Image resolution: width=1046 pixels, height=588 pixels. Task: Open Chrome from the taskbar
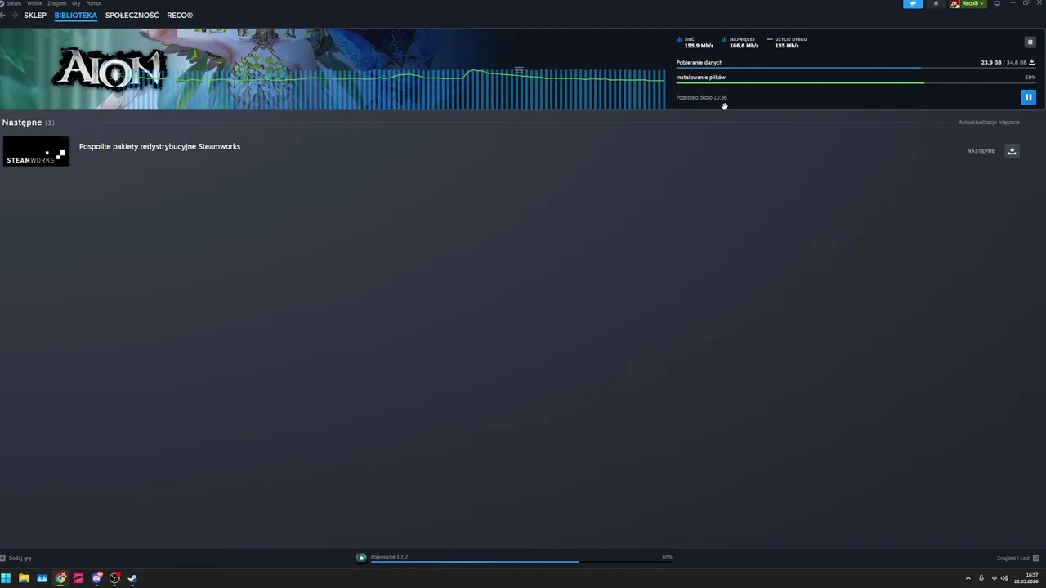[x=60, y=578]
